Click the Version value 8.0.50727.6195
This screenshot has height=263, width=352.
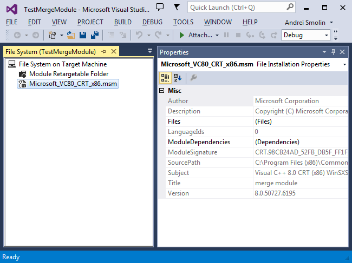[275, 193]
